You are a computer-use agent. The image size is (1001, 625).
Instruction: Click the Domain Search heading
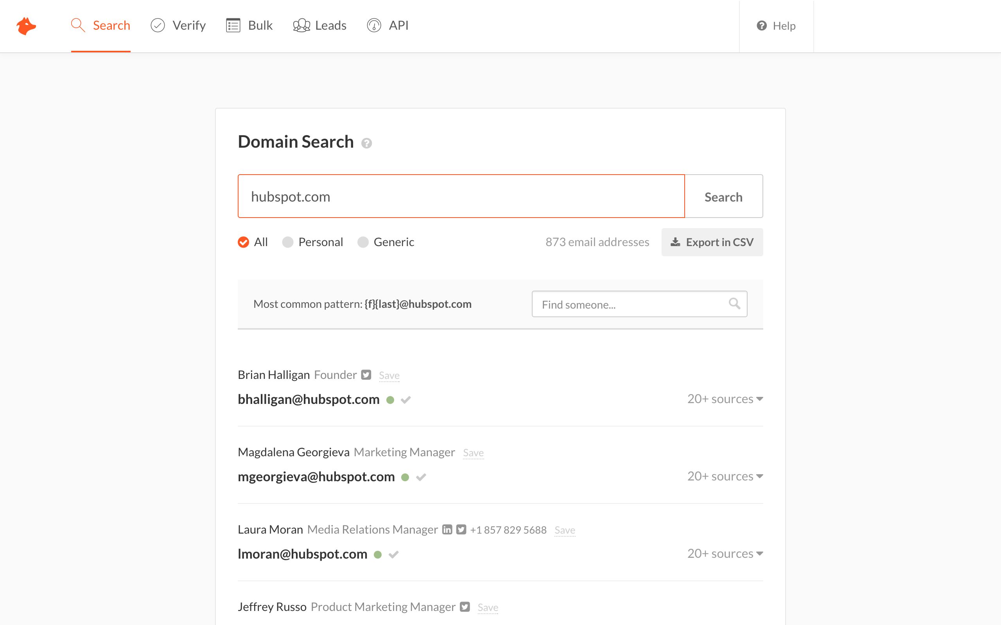pos(296,142)
